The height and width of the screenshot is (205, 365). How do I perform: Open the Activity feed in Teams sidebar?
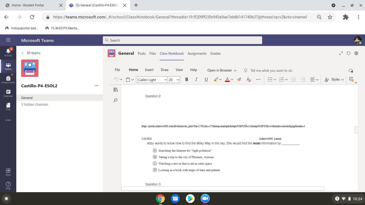coord(8,52)
